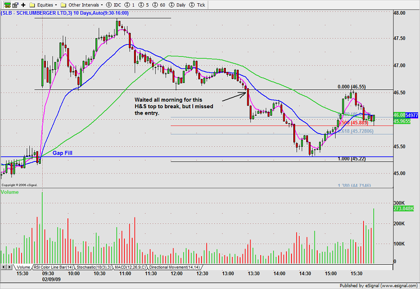The image size is (420, 289).
Task: Select the Stochastic(10(3),3) tab
Action: (x=94, y=267)
